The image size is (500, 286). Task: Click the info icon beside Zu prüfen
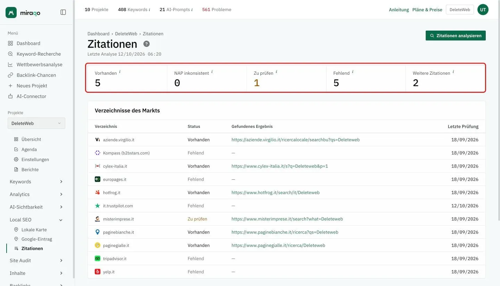[276, 72]
